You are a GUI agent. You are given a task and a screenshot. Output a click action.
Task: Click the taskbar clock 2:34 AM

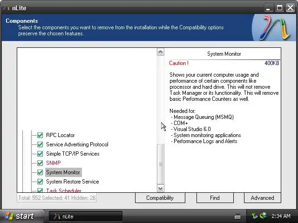point(281,216)
